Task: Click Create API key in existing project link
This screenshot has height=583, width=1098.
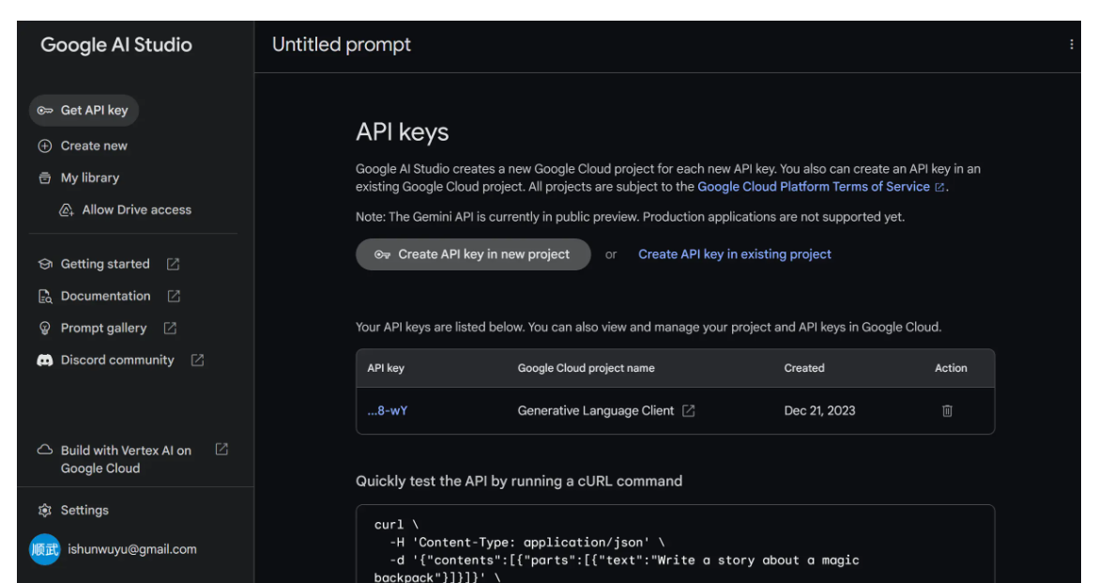Action: click(735, 254)
